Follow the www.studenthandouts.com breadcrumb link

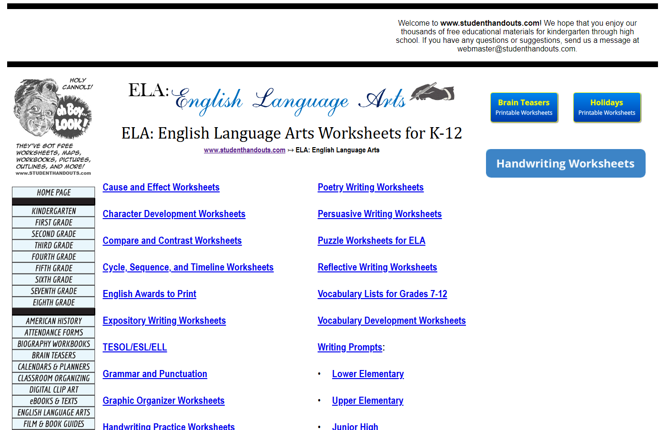[244, 150]
